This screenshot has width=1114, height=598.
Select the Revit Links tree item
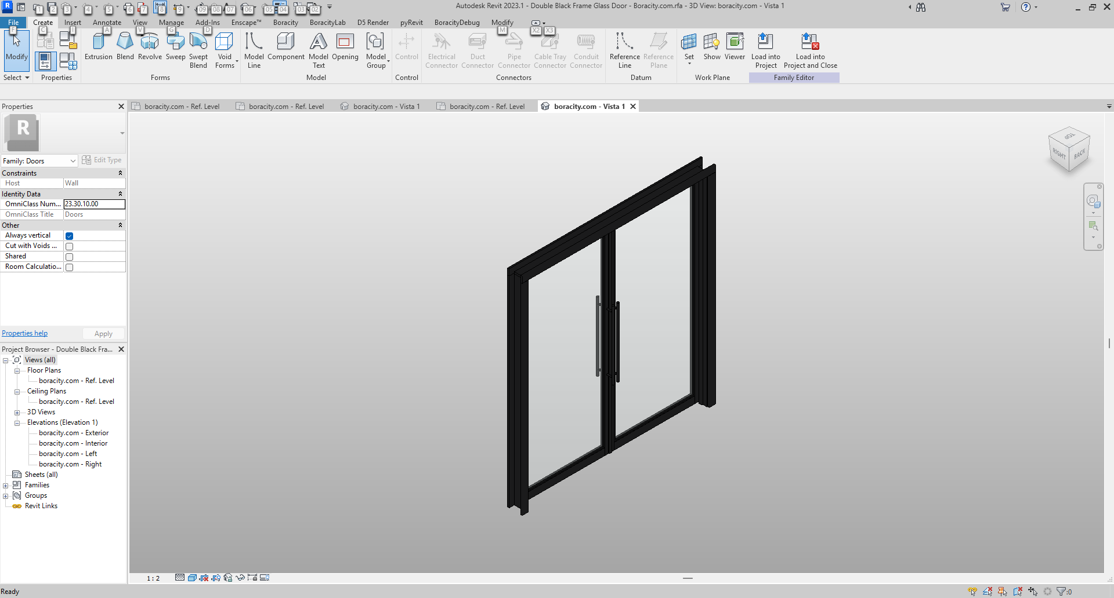41,506
